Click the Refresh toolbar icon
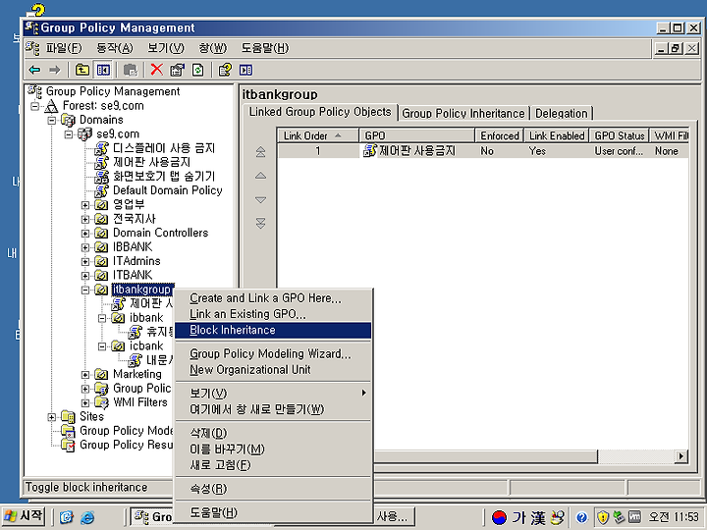 point(198,70)
